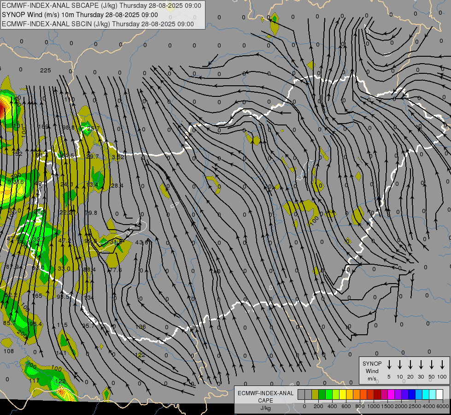Image resolution: width=451 pixels, height=415 pixels.
Task: Click the '400' tick label in CAPE legend
Action: (x=332, y=406)
